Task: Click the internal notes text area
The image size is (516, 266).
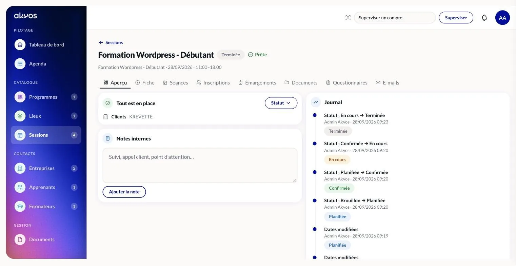Action: (x=200, y=165)
